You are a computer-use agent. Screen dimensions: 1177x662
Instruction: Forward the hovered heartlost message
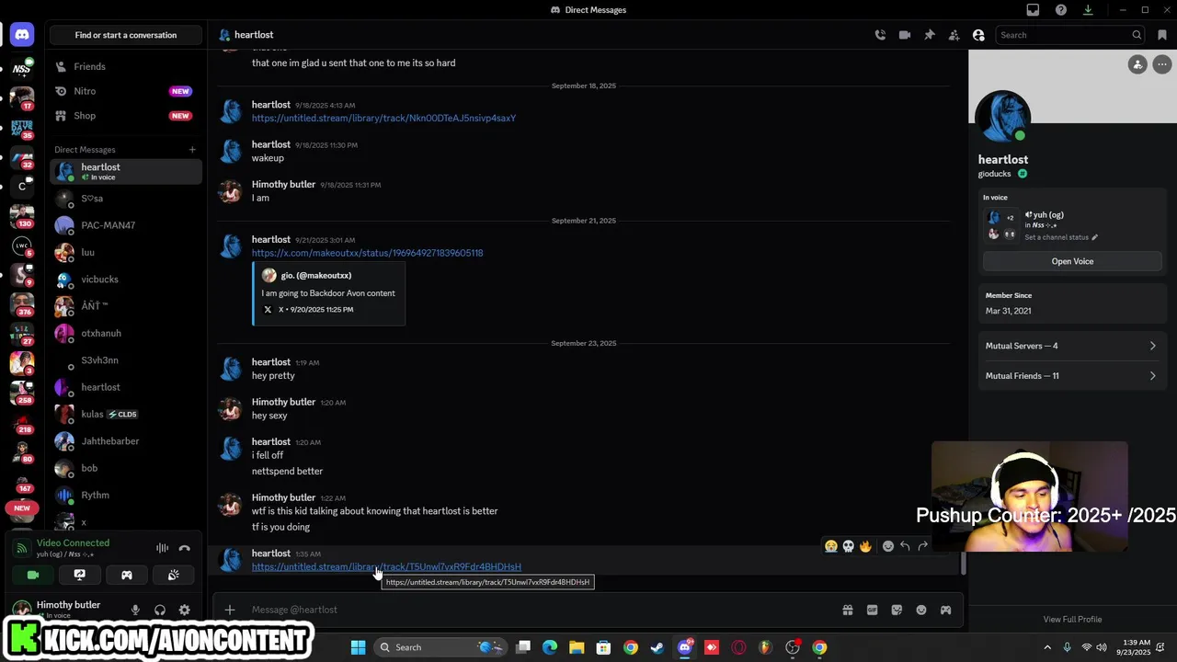tap(922, 546)
